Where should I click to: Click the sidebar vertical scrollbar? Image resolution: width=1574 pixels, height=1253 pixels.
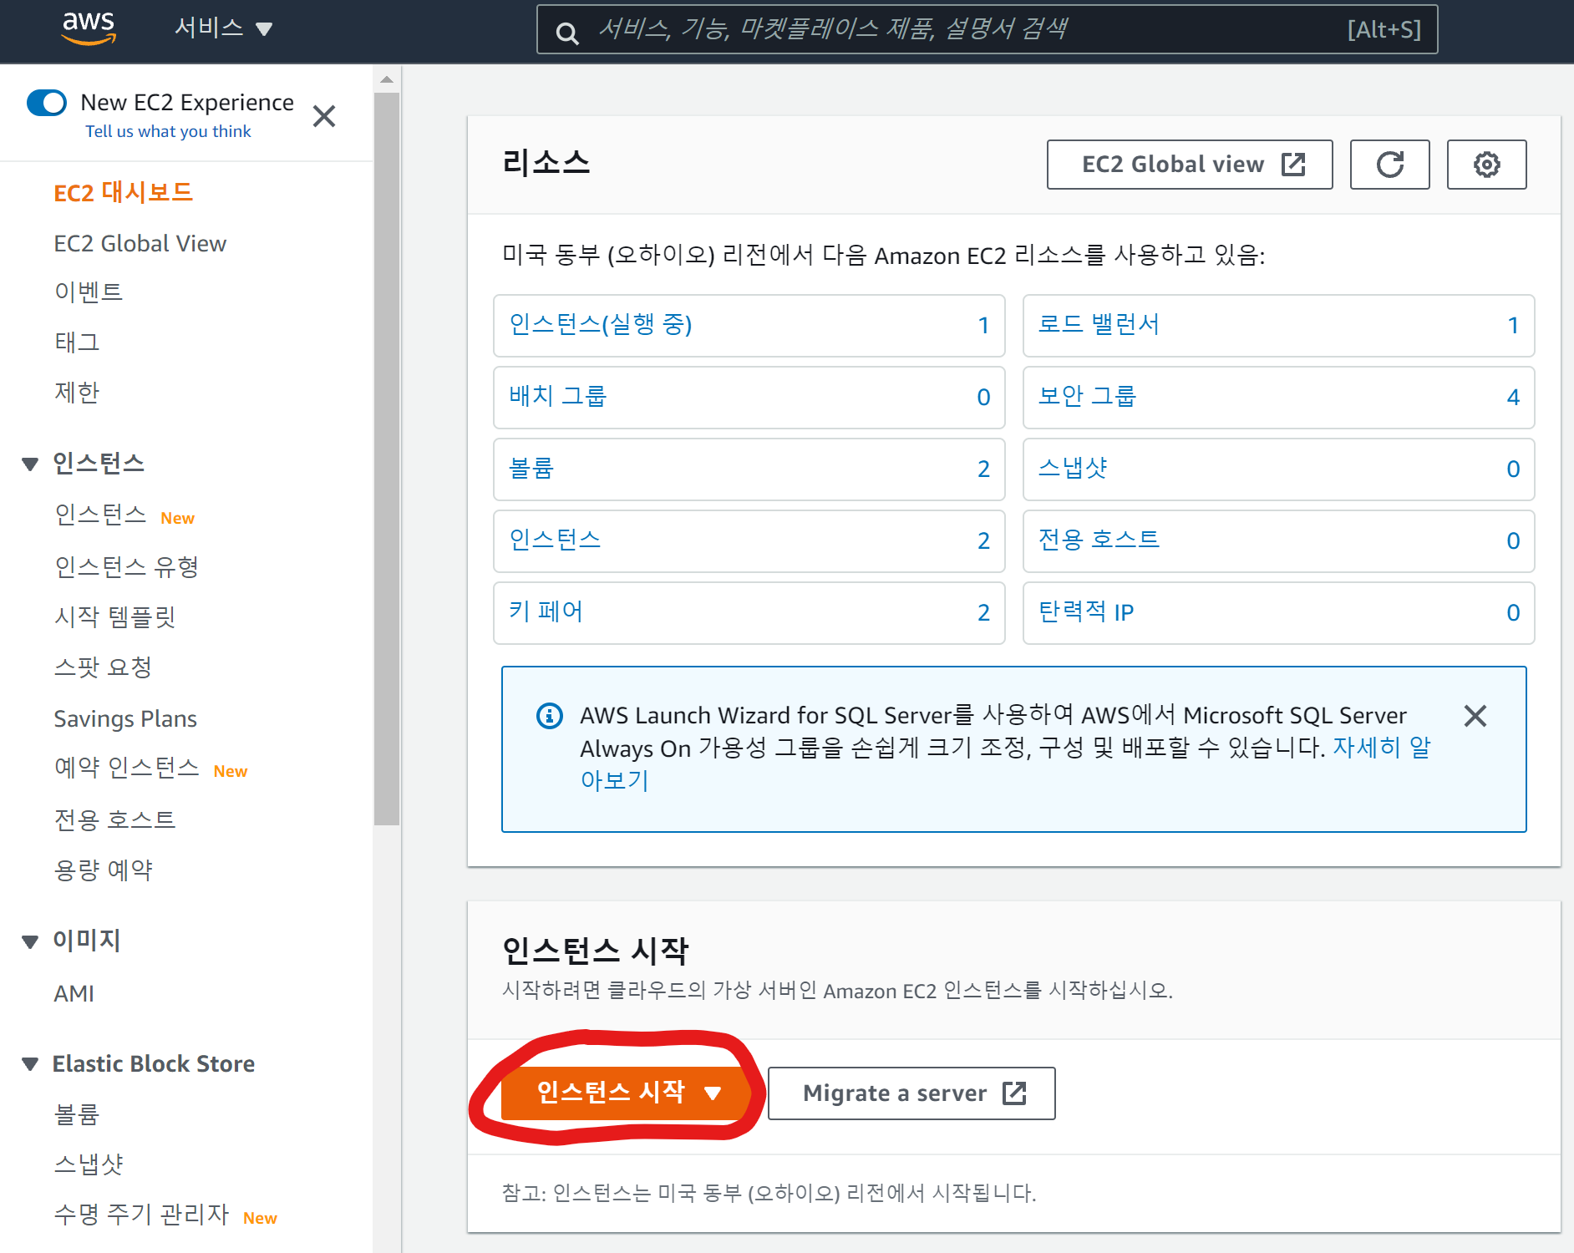[387, 459]
